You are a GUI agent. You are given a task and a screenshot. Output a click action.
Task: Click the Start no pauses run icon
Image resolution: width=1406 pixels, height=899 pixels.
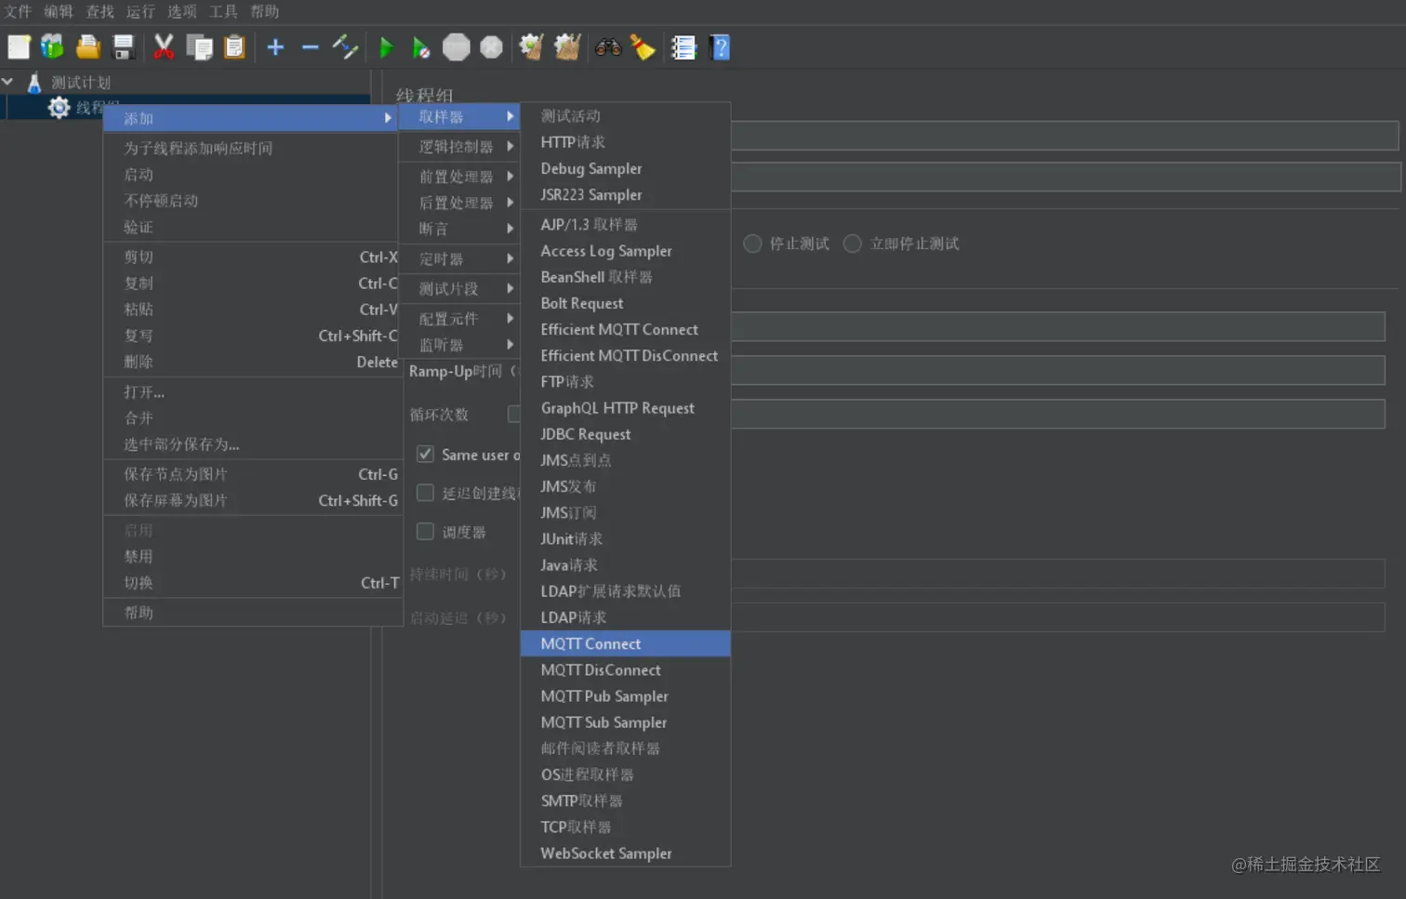click(x=421, y=46)
